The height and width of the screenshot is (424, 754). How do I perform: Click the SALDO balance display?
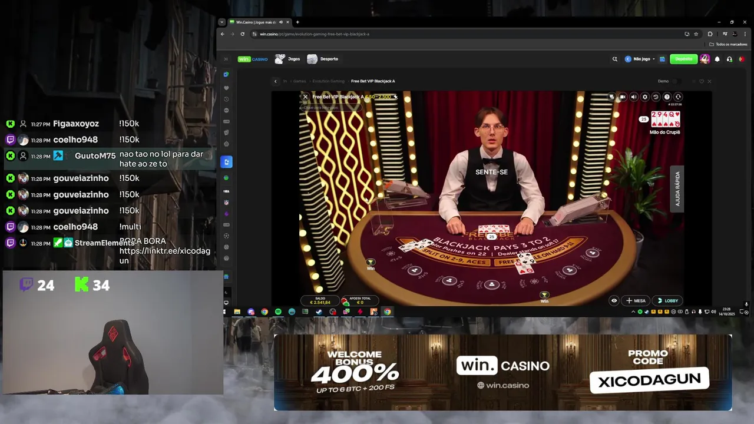(320, 300)
